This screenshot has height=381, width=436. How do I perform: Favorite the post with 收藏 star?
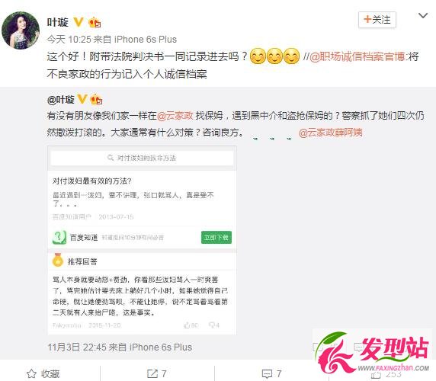pyautogui.click(x=43, y=373)
